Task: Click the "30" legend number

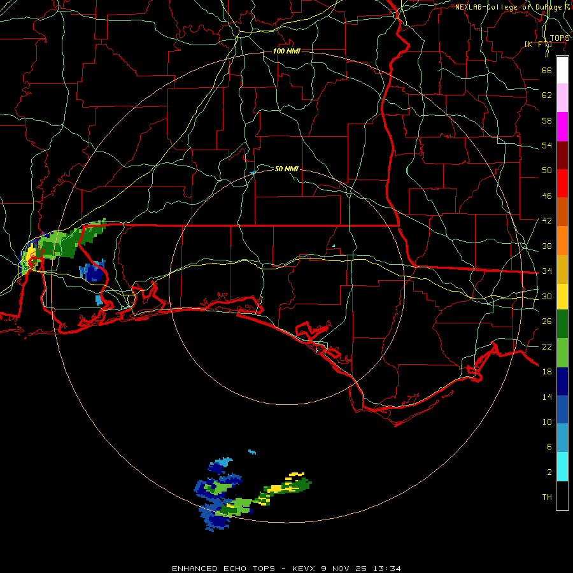Action: (x=547, y=296)
